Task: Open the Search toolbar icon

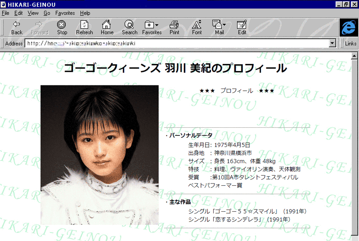Action: pyautogui.click(x=129, y=24)
